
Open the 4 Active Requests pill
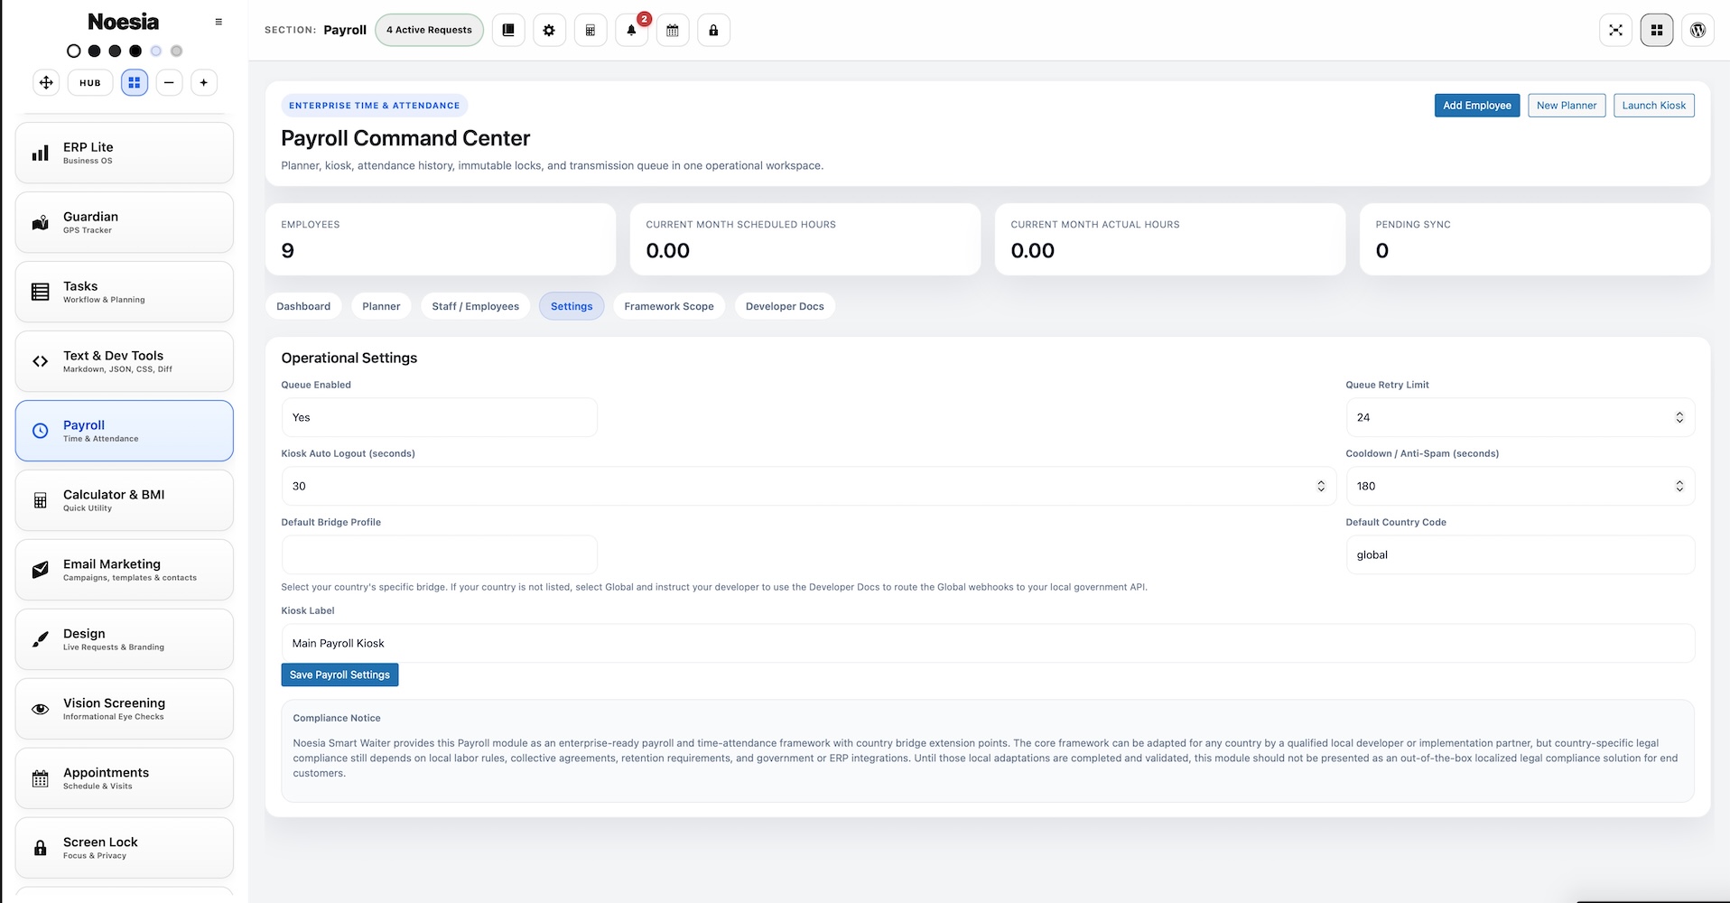[x=429, y=30]
